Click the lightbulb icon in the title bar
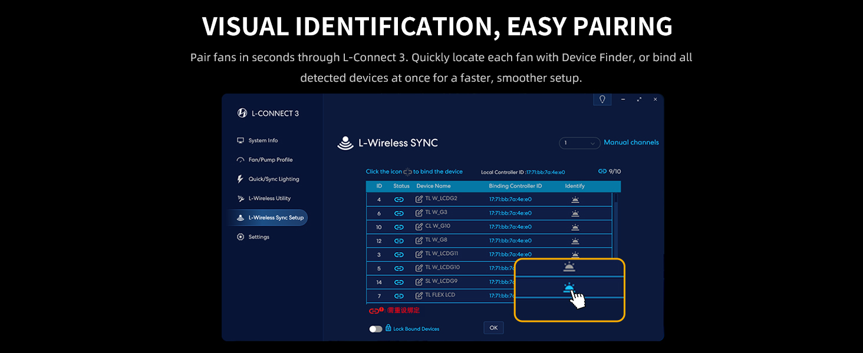This screenshot has height=353, width=863. coord(602,99)
